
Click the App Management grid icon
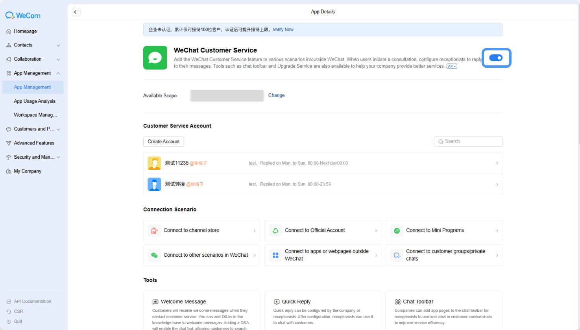[9, 73]
